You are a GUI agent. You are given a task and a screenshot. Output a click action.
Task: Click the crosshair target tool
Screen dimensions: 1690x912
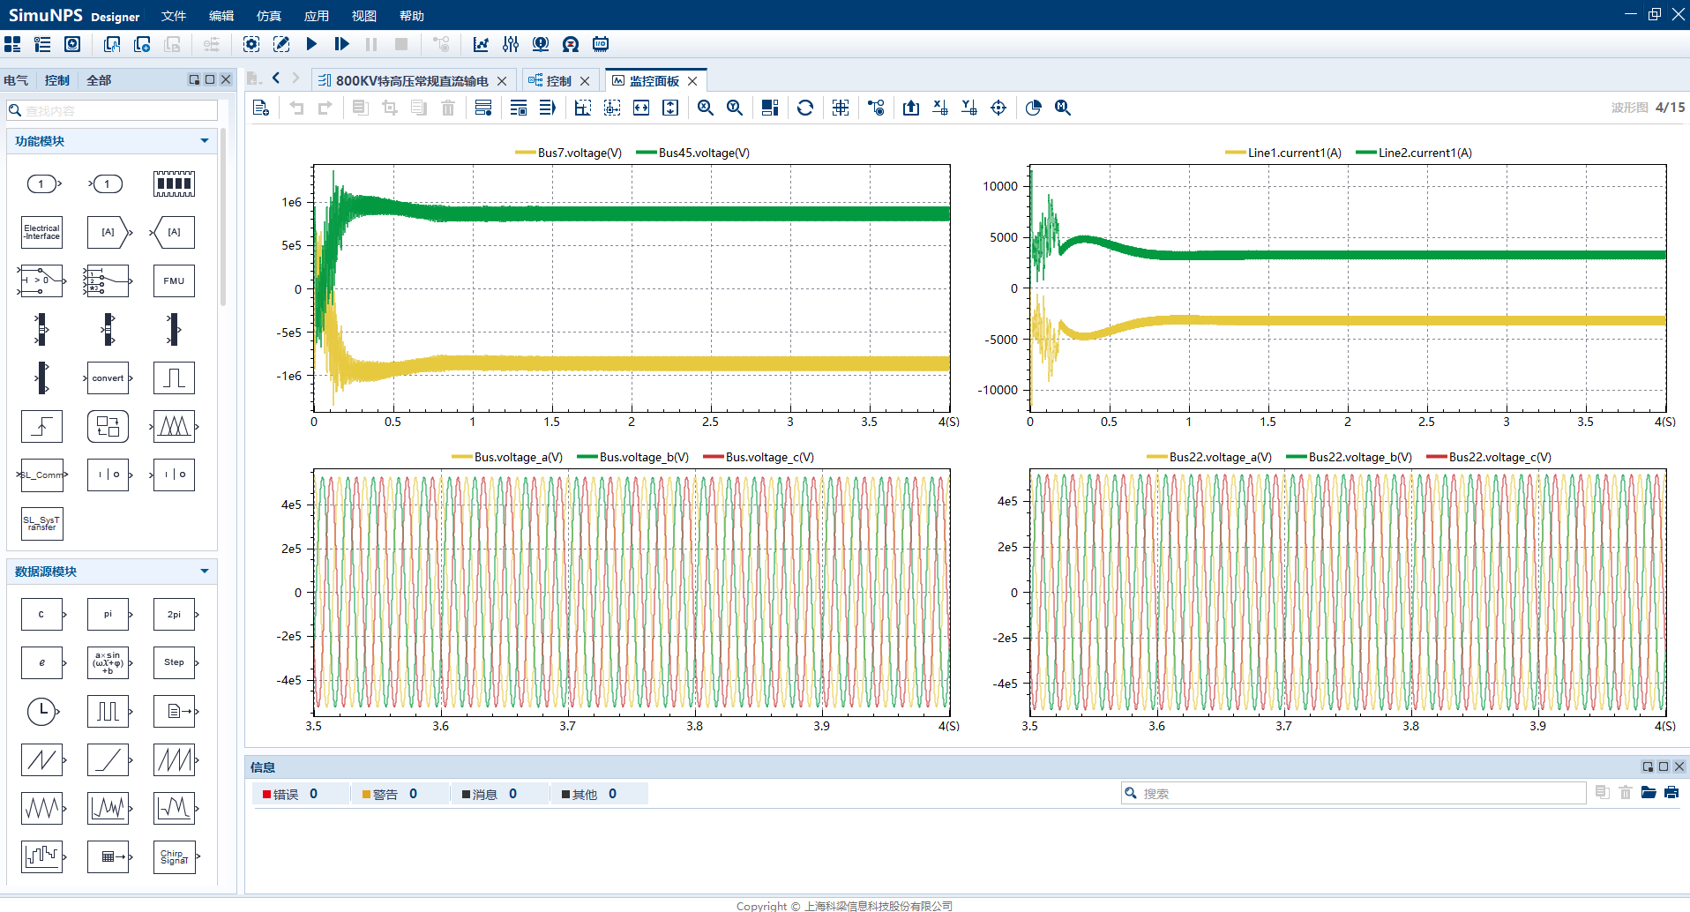pos(998,108)
